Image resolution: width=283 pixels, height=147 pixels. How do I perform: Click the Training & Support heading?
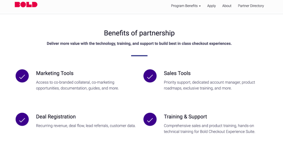tap(185, 117)
